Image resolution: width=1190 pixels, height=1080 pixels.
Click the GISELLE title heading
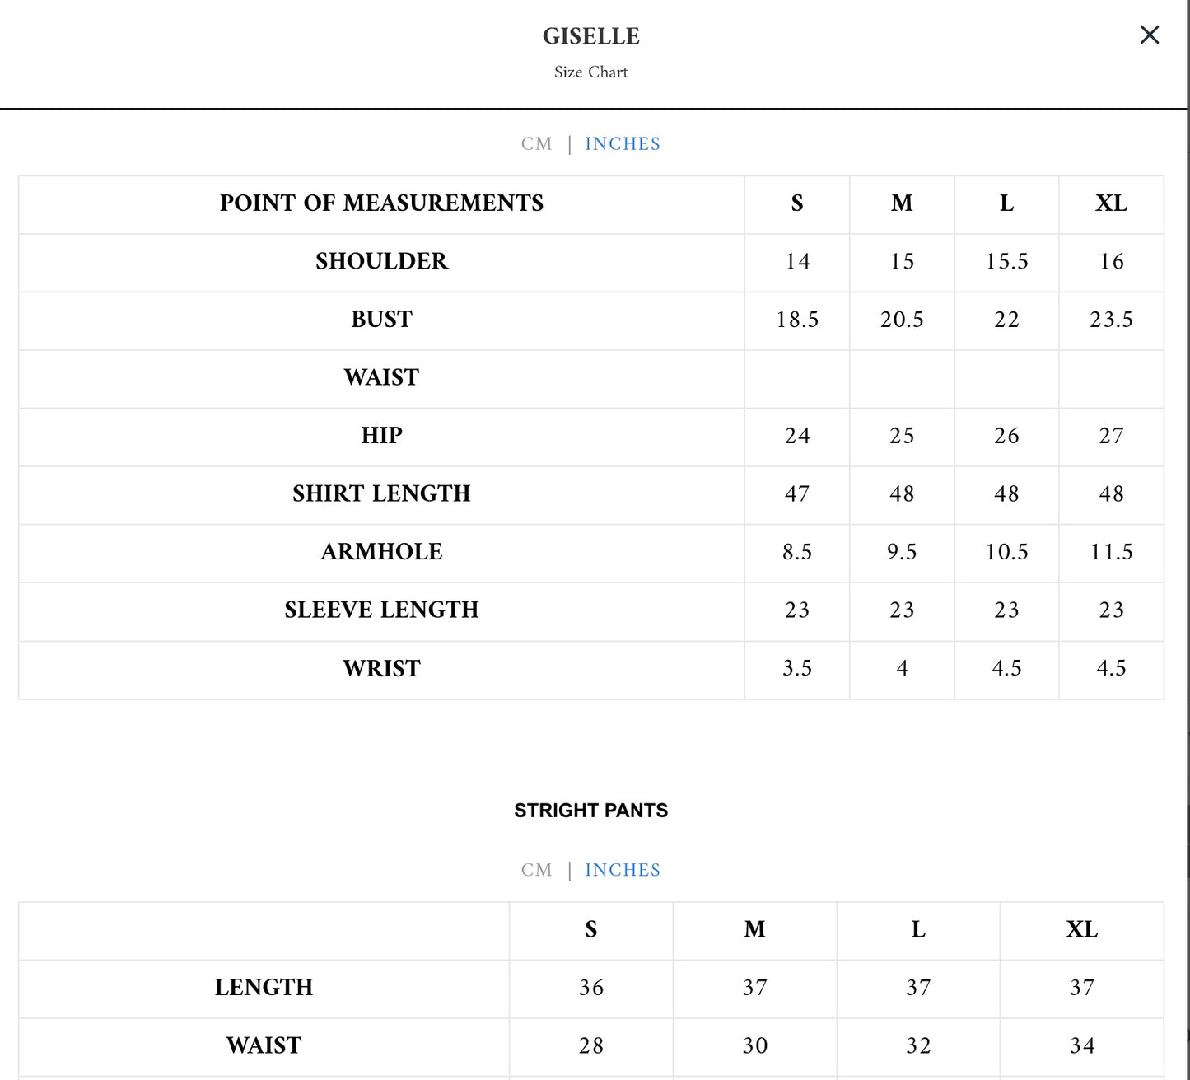click(x=590, y=36)
